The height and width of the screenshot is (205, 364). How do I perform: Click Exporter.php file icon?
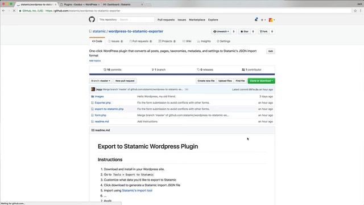[x=92, y=102]
